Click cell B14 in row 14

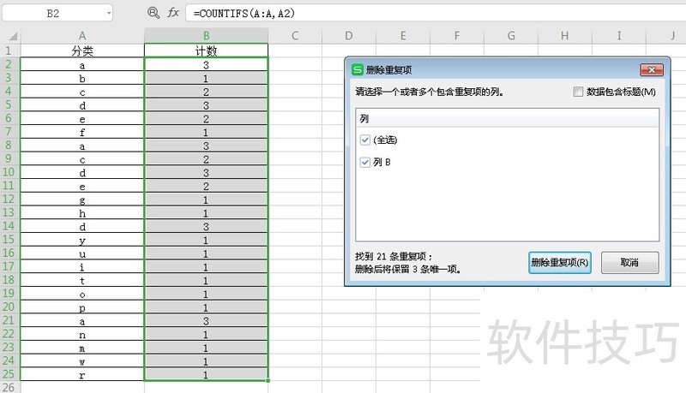206,226
